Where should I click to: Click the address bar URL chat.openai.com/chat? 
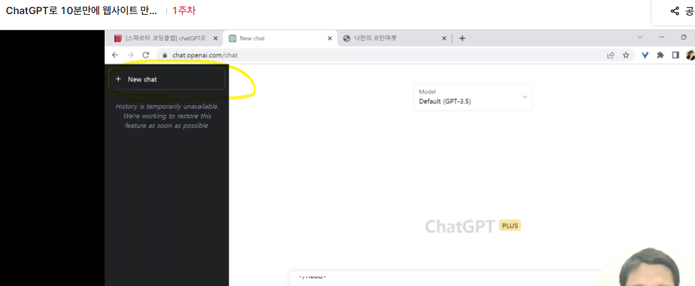[205, 55]
